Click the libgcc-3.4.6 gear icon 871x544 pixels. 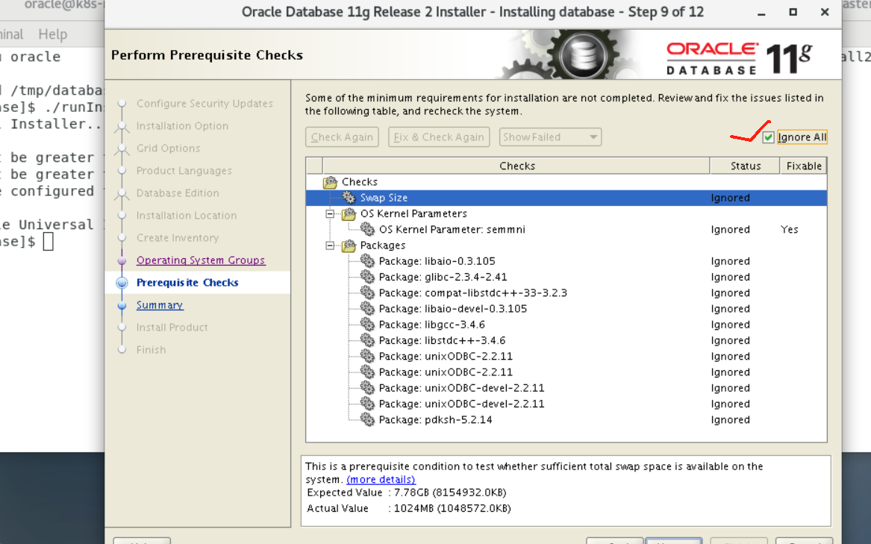coord(367,324)
